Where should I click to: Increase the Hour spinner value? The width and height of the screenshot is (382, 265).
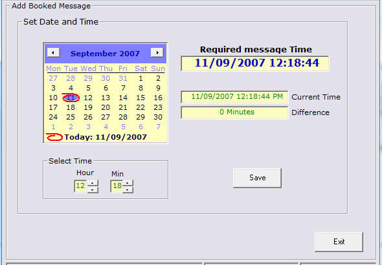[x=93, y=183]
